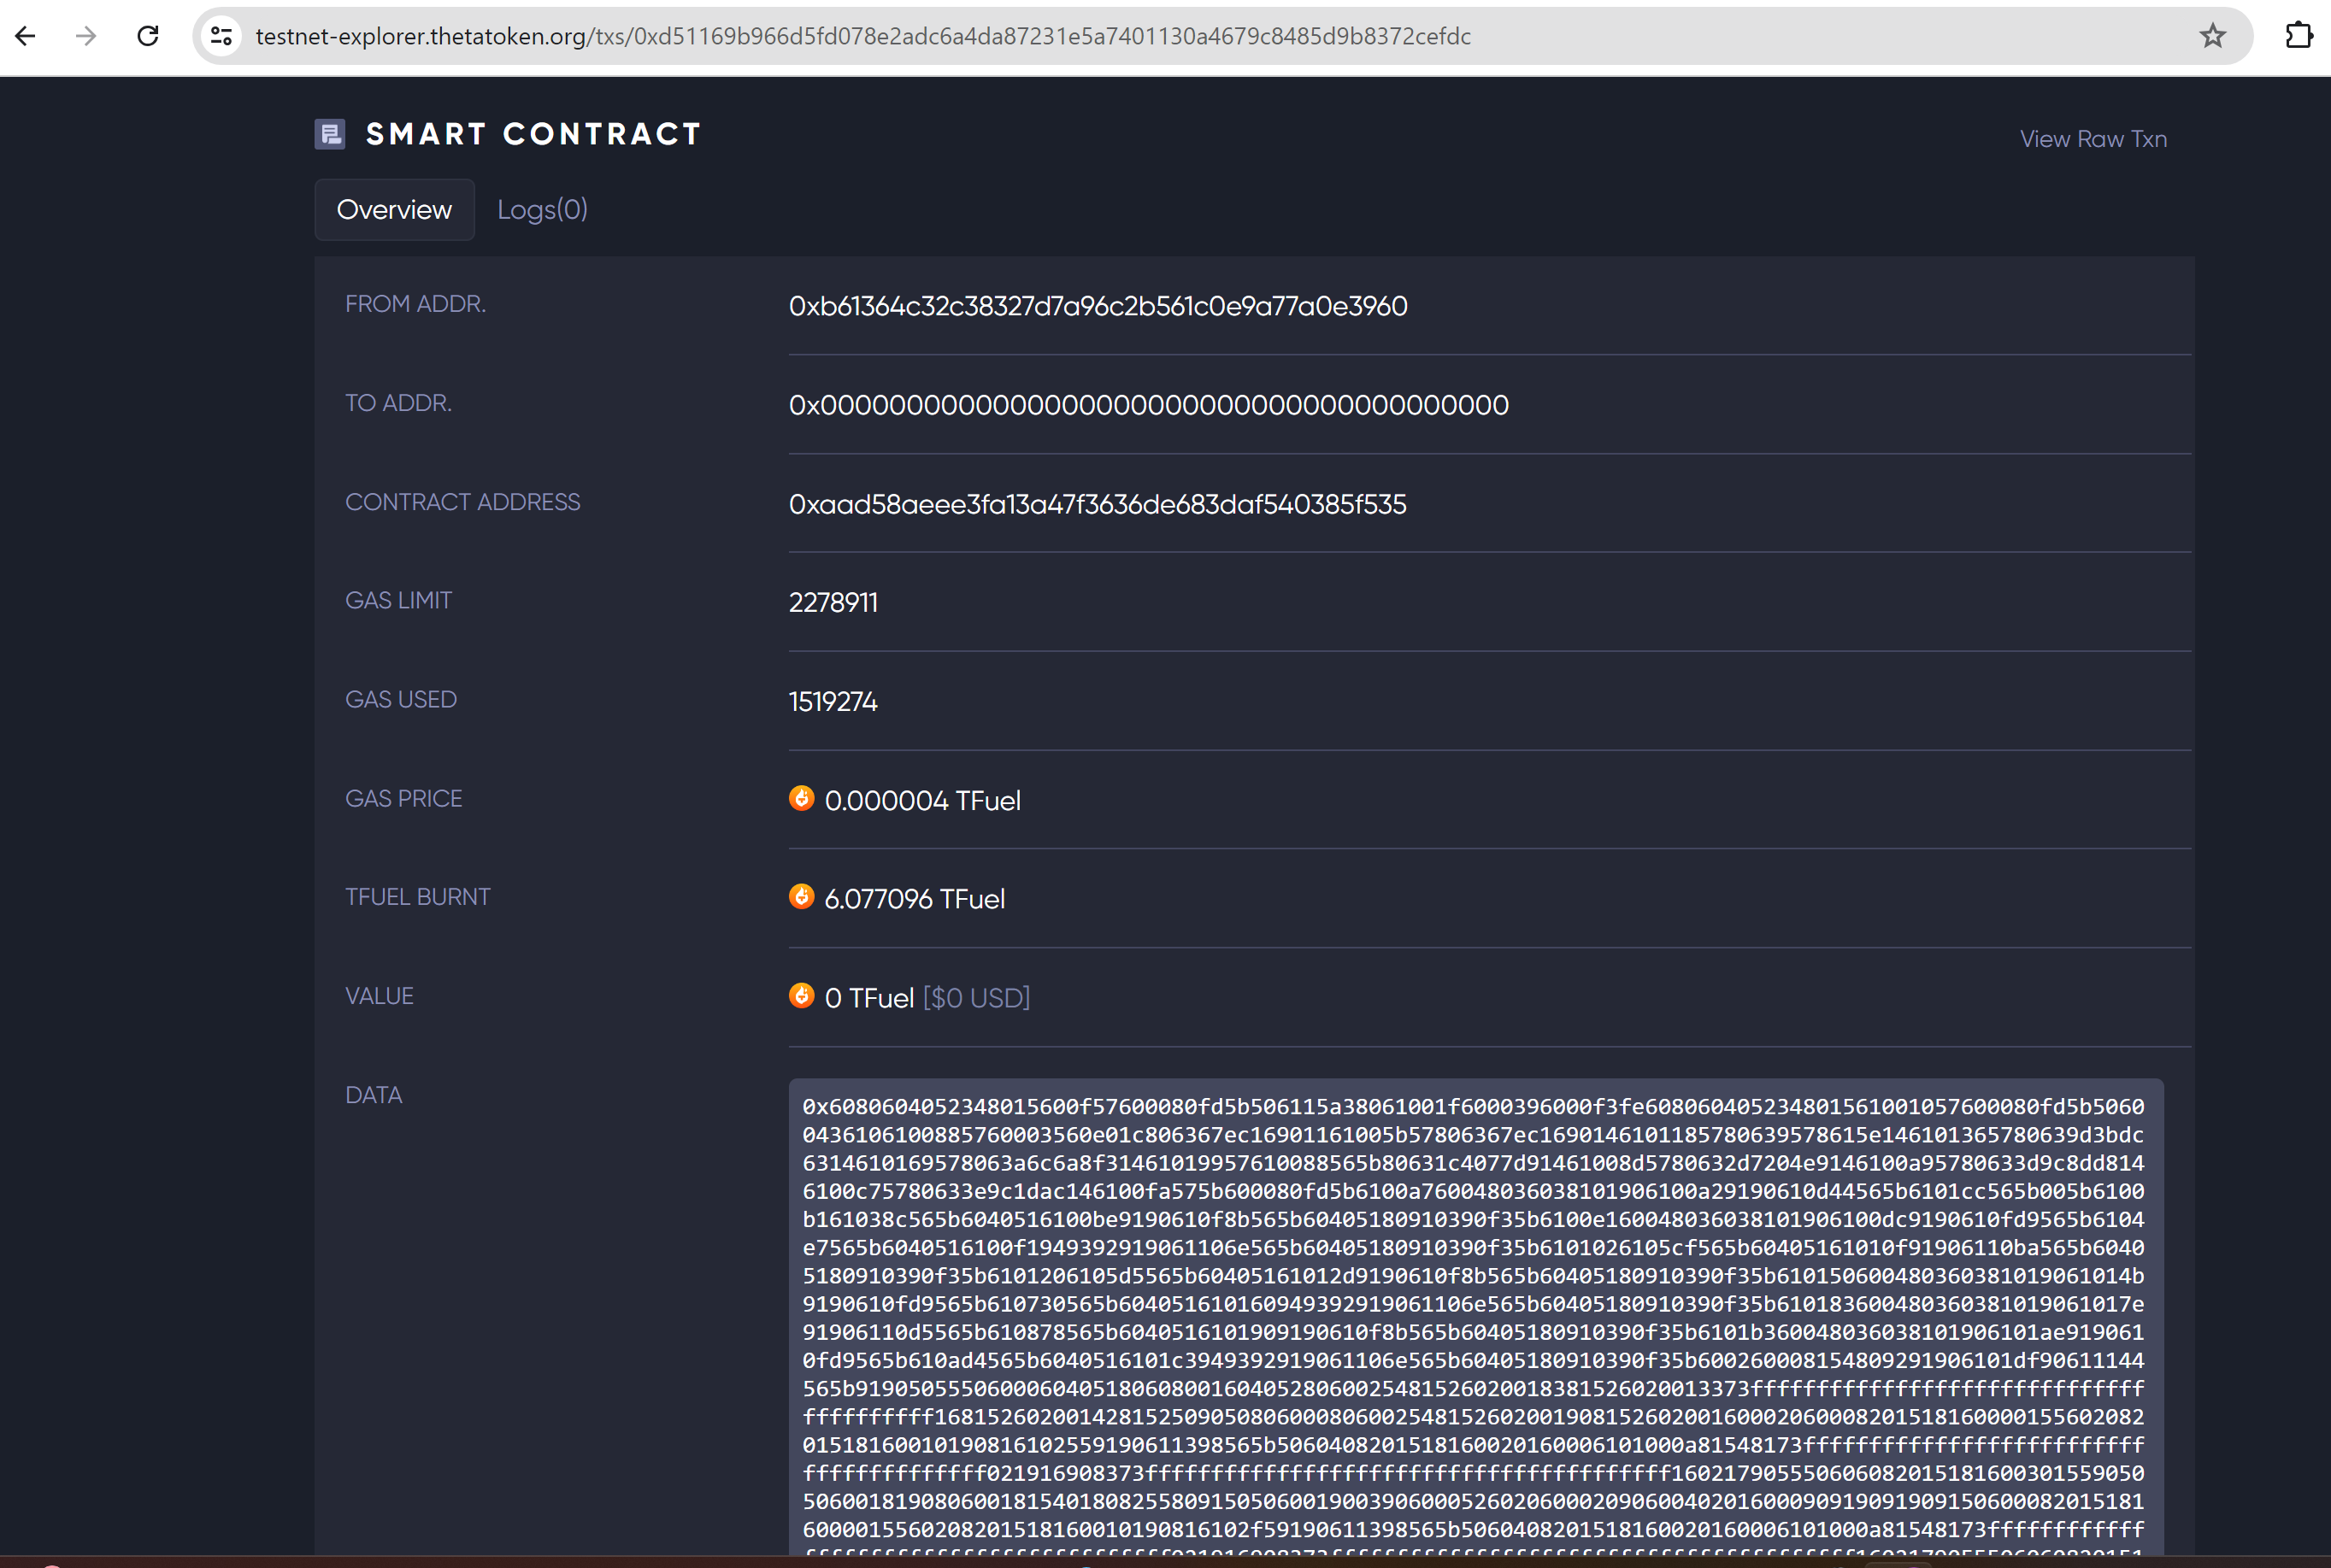Image resolution: width=2331 pixels, height=1568 pixels.
Task: Open site information icon in address bar
Action: (221, 36)
